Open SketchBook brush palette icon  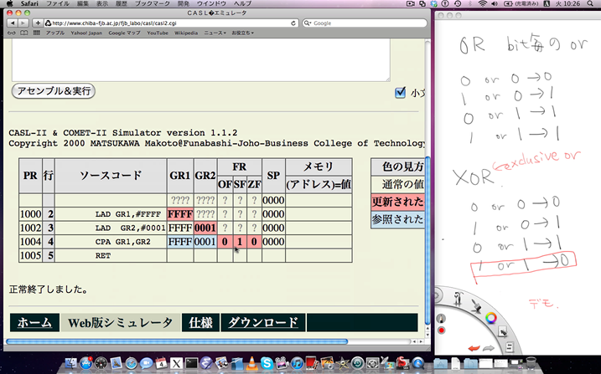[476, 305]
